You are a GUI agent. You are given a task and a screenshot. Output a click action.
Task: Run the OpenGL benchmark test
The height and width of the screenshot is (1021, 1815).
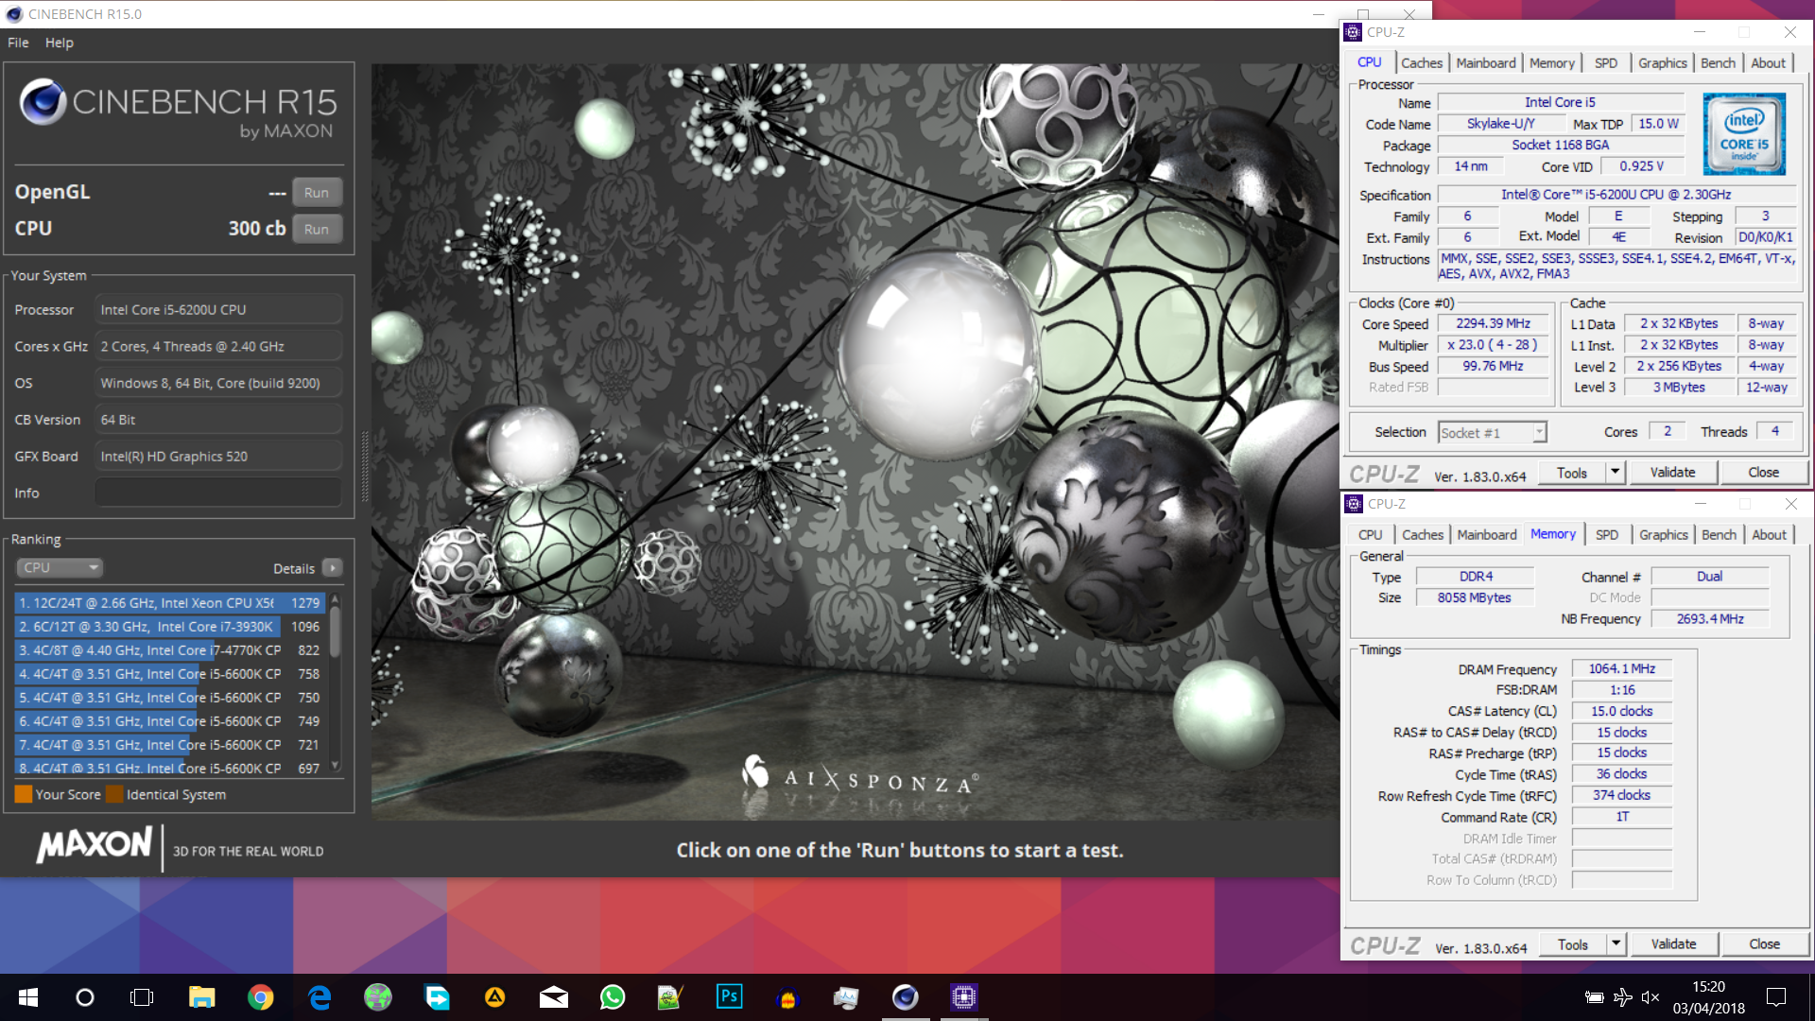point(317,192)
